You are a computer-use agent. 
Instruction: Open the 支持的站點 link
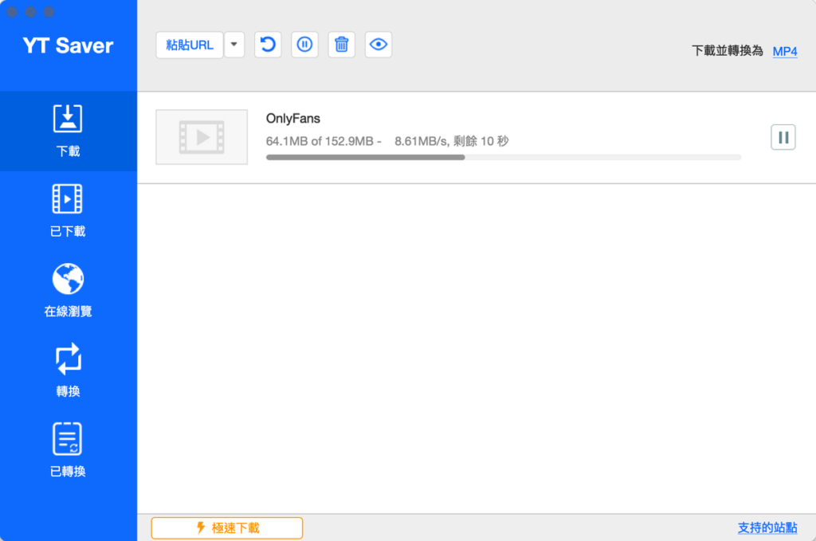coord(767,527)
